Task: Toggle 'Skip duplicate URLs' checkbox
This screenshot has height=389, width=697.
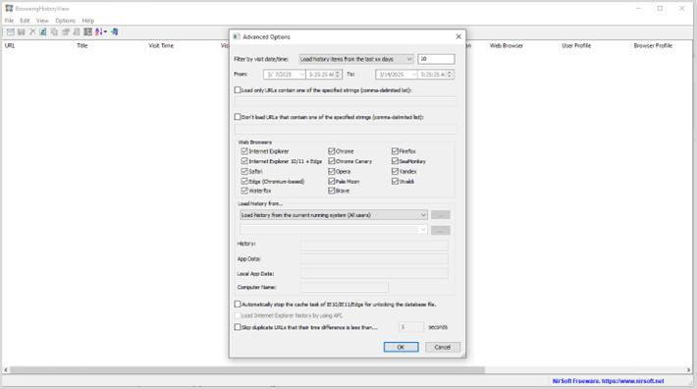Action: click(238, 327)
